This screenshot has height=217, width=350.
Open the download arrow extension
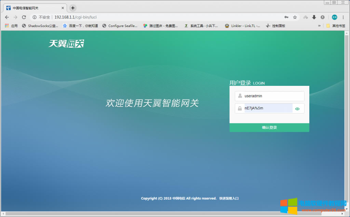click(x=314, y=17)
